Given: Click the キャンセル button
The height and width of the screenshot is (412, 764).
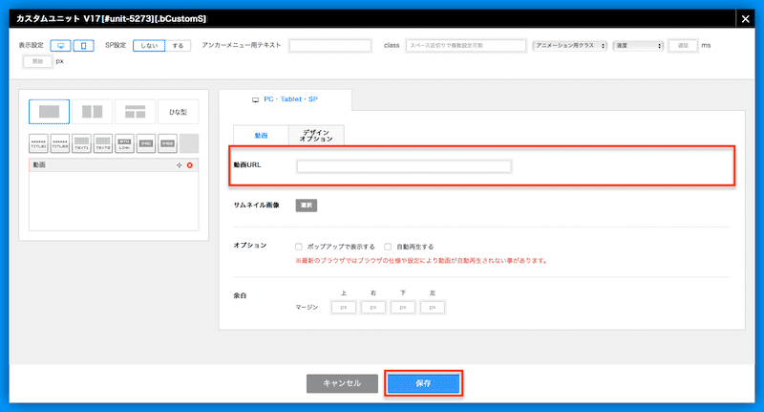Looking at the screenshot, I should [342, 383].
